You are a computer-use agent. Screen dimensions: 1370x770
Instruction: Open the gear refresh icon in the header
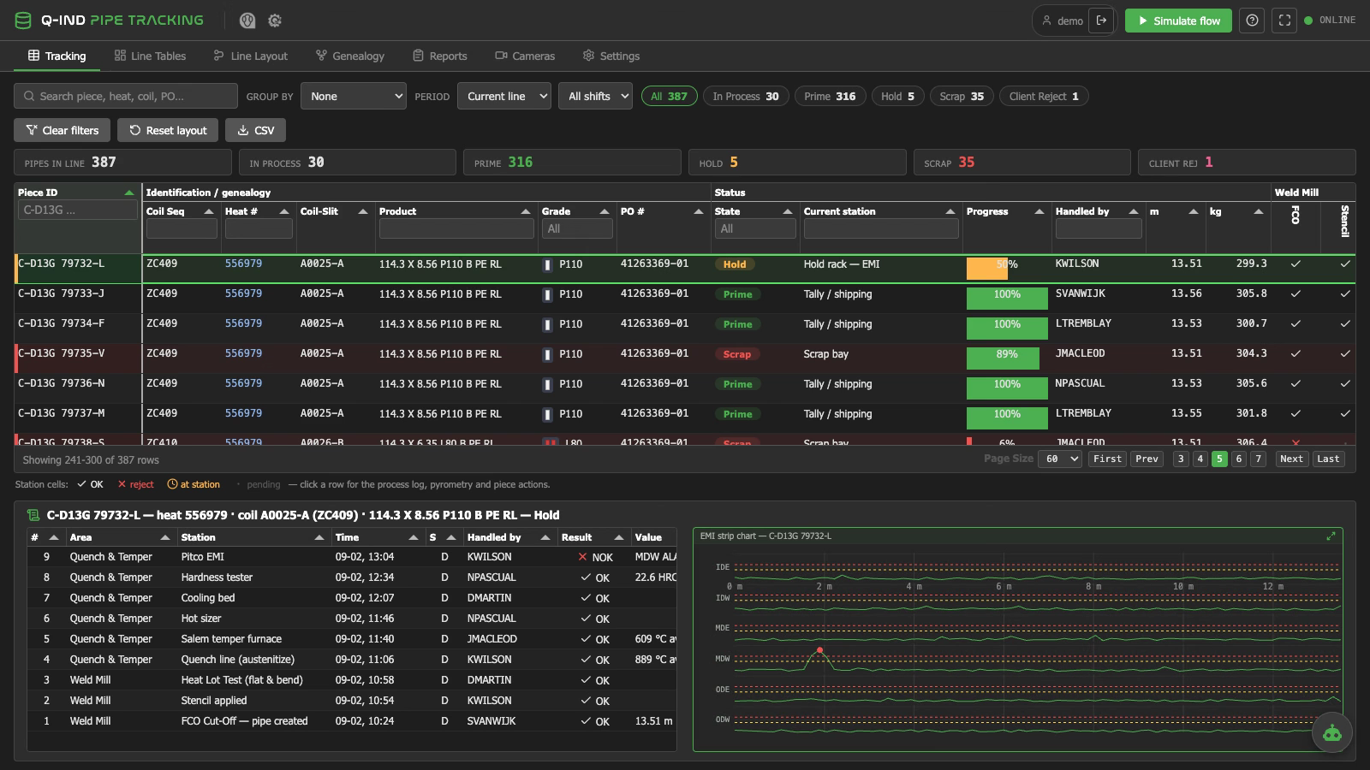275,21
